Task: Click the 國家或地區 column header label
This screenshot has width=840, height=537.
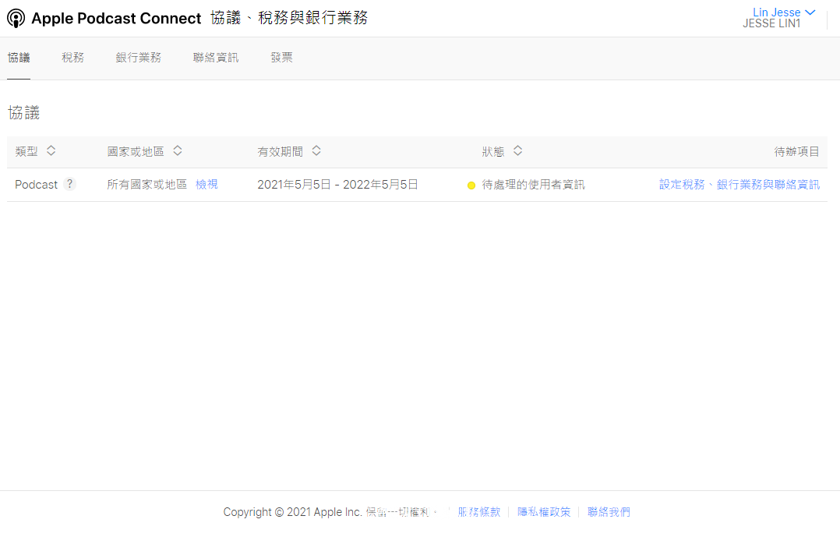Action: tap(136, 152)
